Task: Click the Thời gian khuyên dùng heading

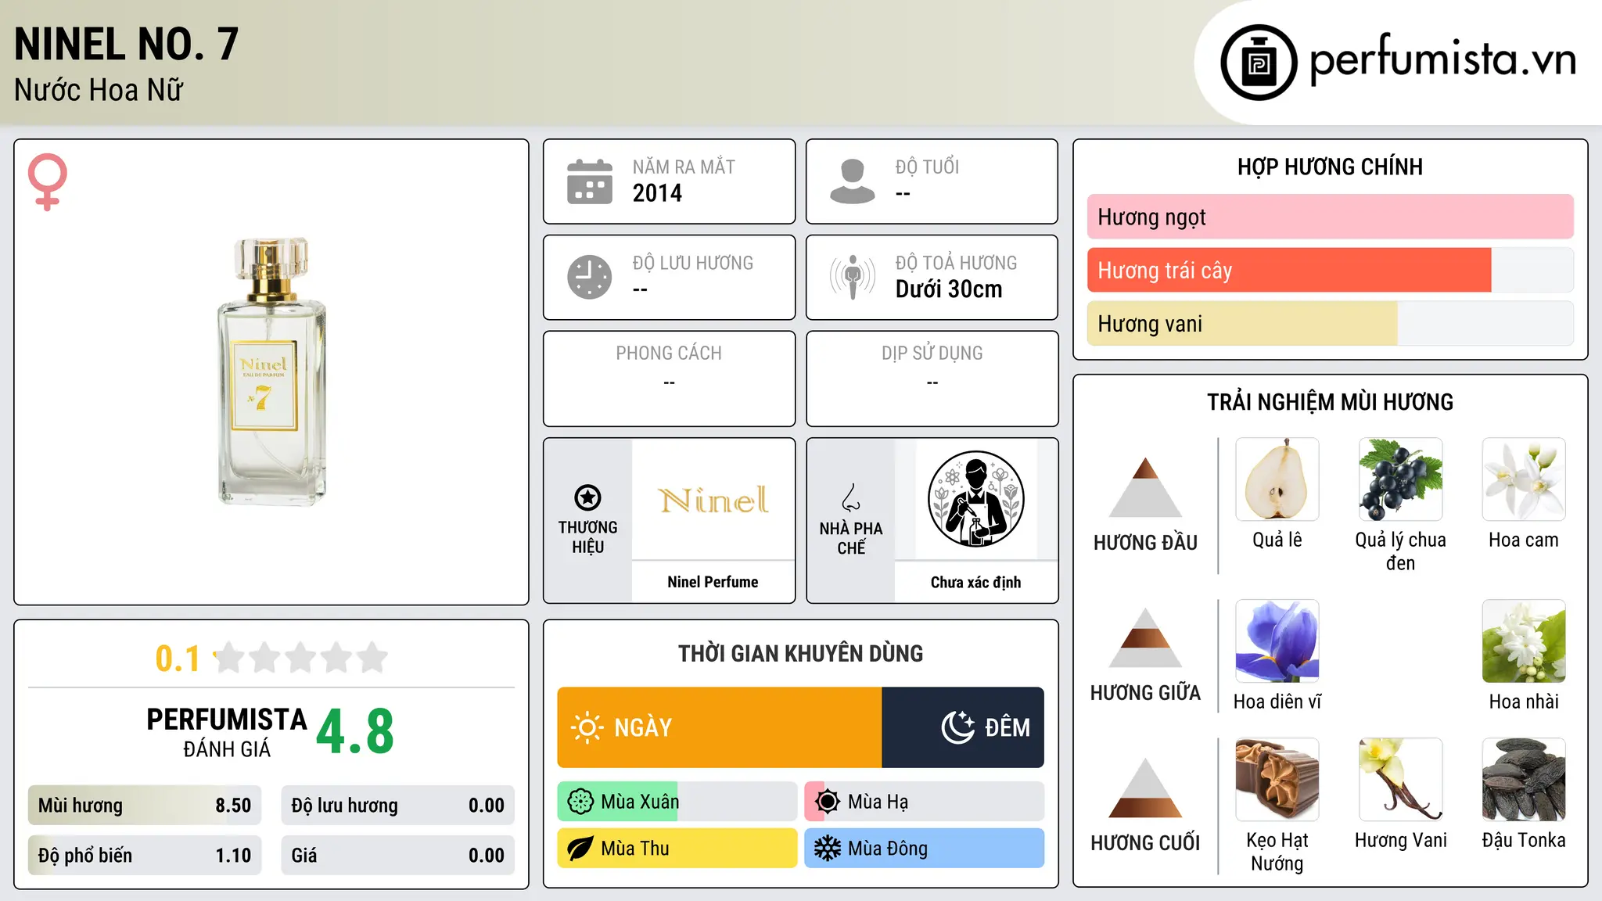Action: point(800,653)
